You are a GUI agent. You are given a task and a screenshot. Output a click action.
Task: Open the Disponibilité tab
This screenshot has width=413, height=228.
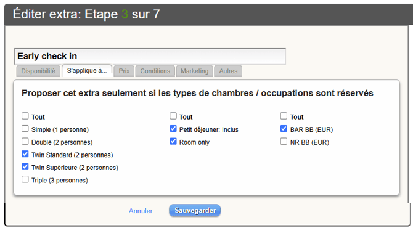pyautogui.click(x=38, y=71)
